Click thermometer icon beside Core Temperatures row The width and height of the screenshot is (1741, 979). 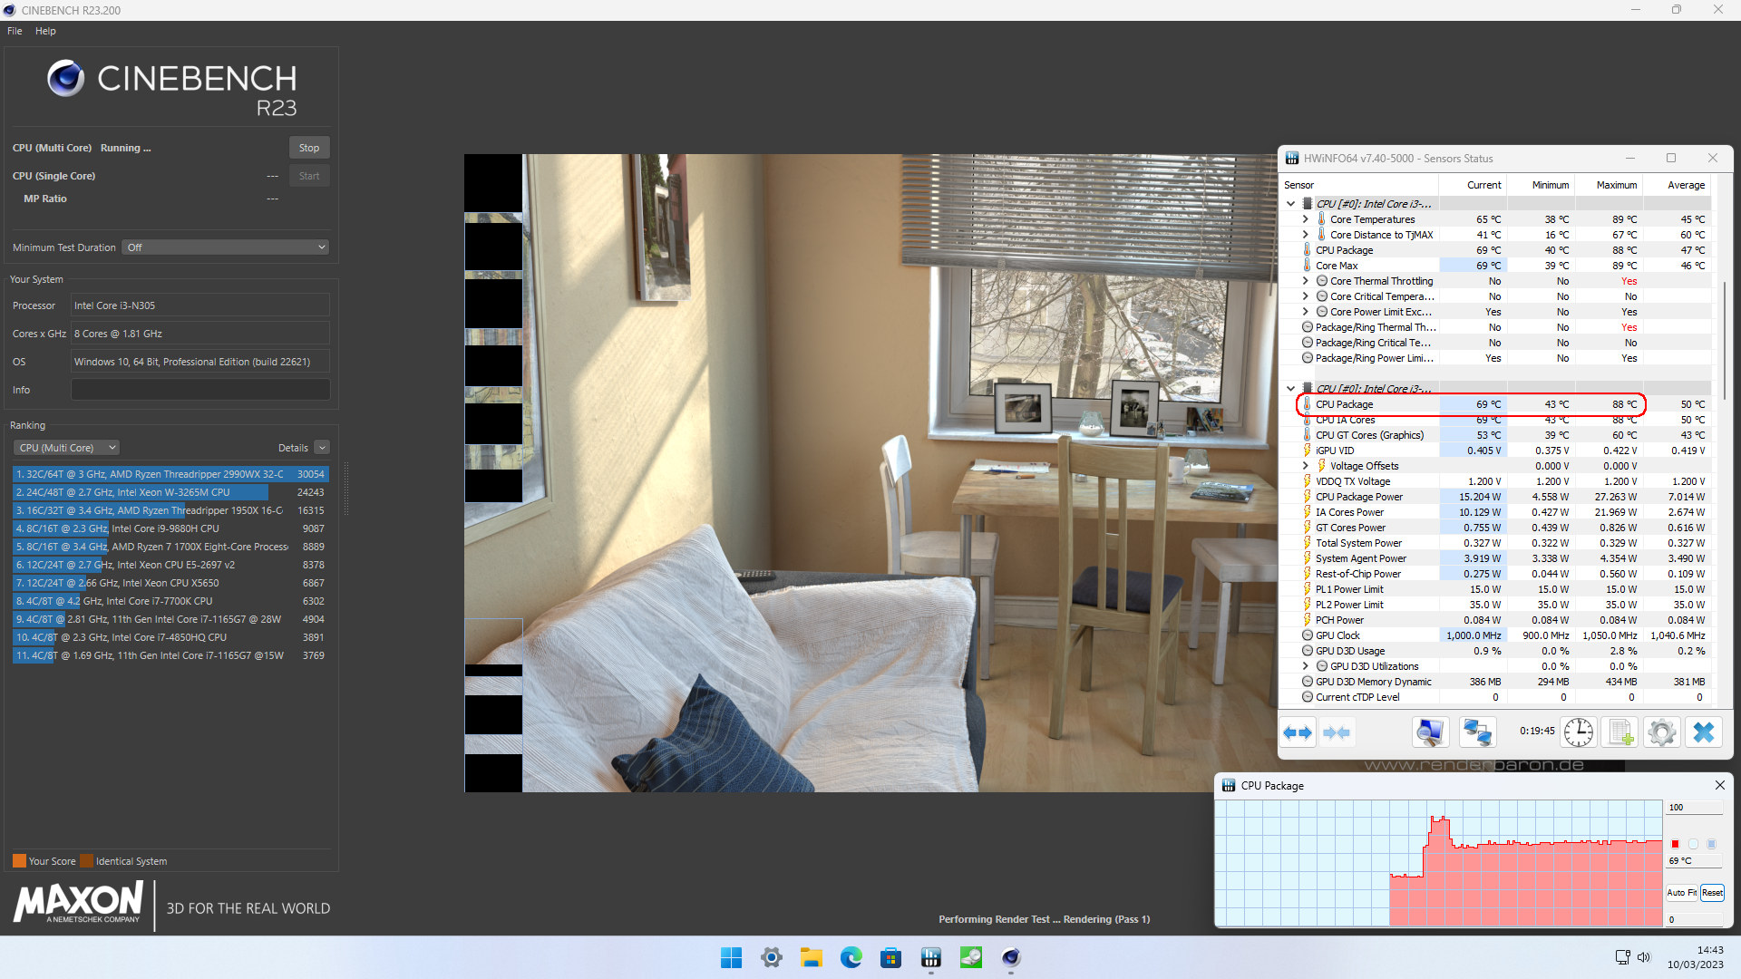pyautogui.click(x=1322, y=219)
